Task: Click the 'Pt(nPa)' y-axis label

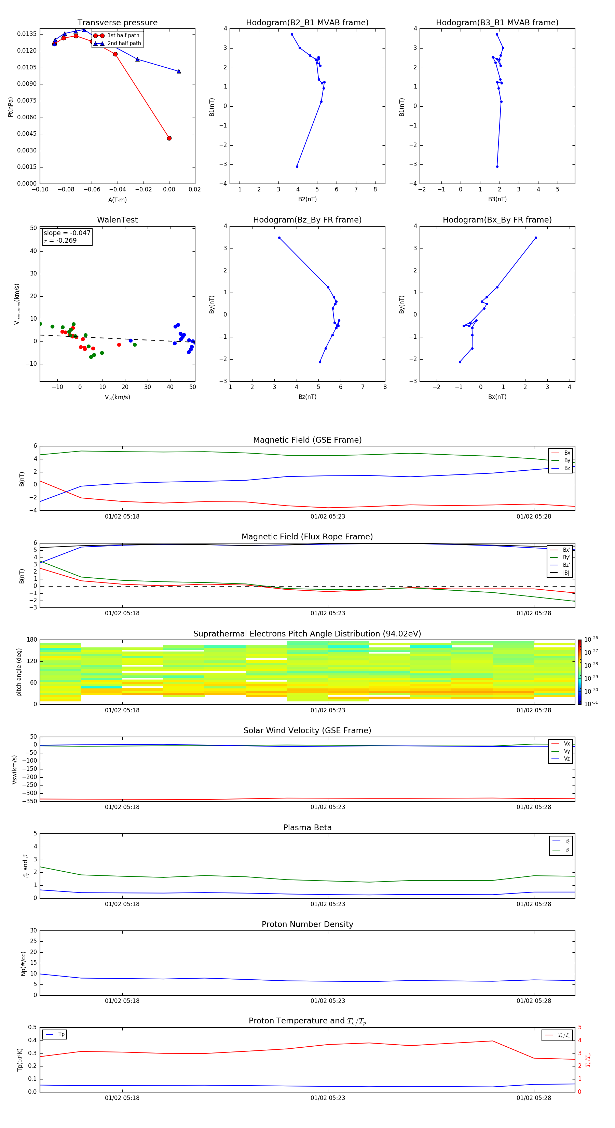Action: pos(11,107)
